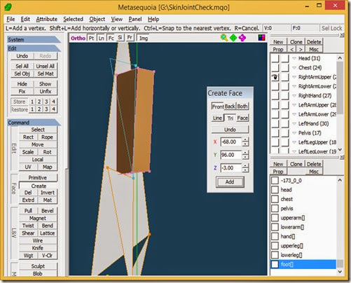The height and width of the screenshot is (283, 351).
Task: Click the zoom magnifier icon in viewport header
Action: click(x=224, y=38)
